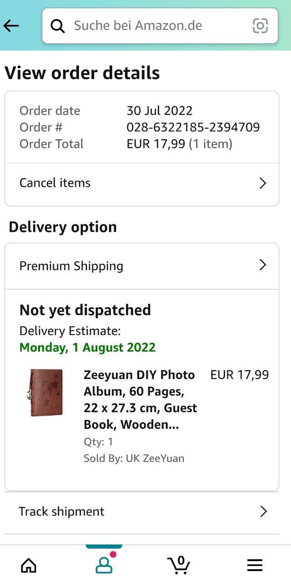Open the Cancel items row
Viewport: 291px width, 582px height.
click(142, 183)
